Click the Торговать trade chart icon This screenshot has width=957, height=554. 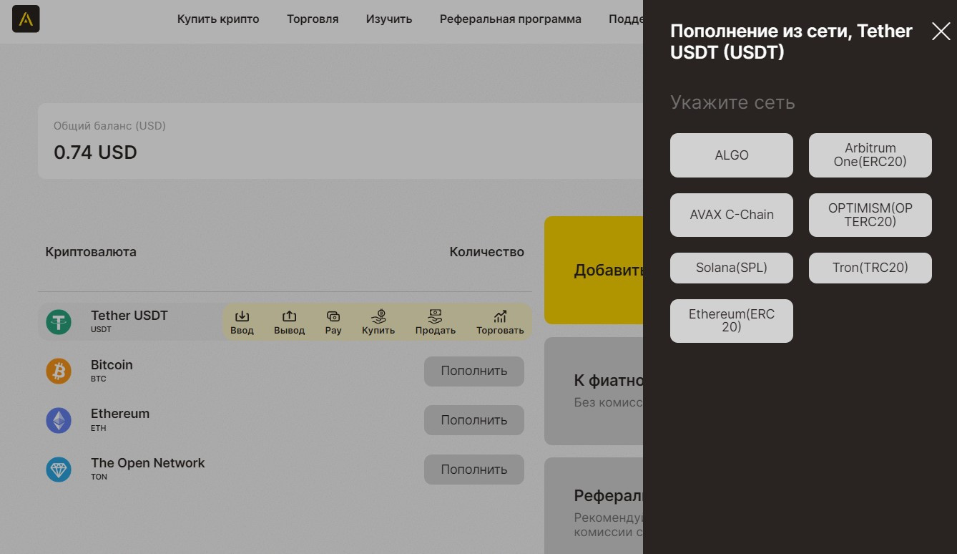coord(500,316)
